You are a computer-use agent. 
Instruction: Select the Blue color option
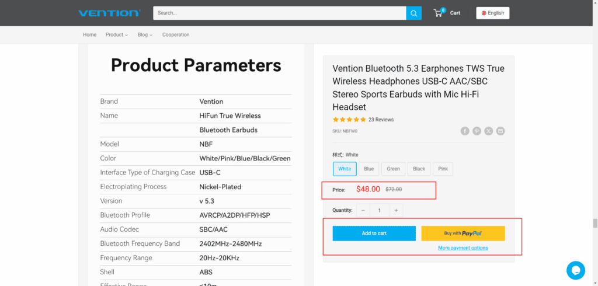coord(369,169)
